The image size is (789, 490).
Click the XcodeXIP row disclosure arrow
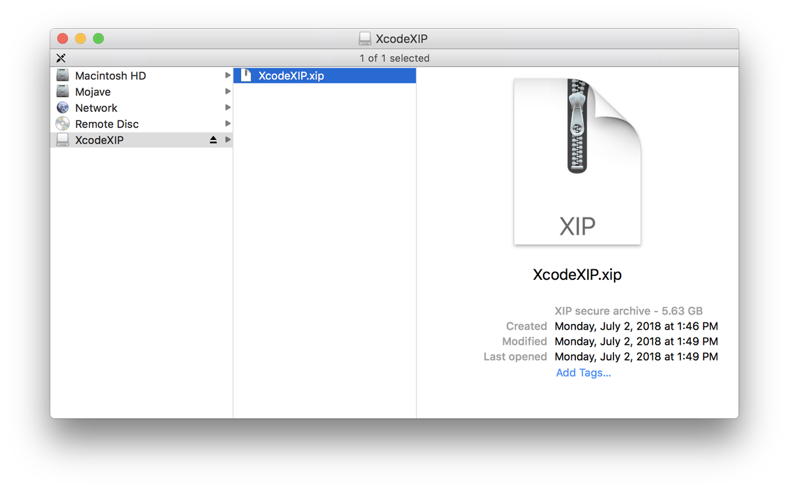[227, 140]
